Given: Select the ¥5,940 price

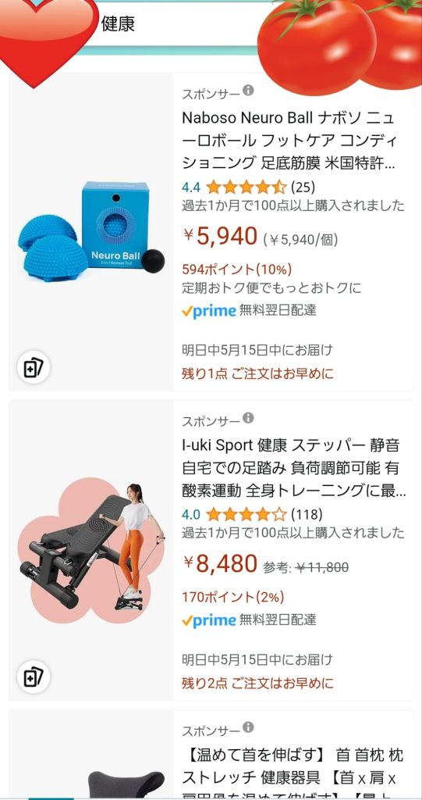Looking at the screenshot, I should point(221,237).
